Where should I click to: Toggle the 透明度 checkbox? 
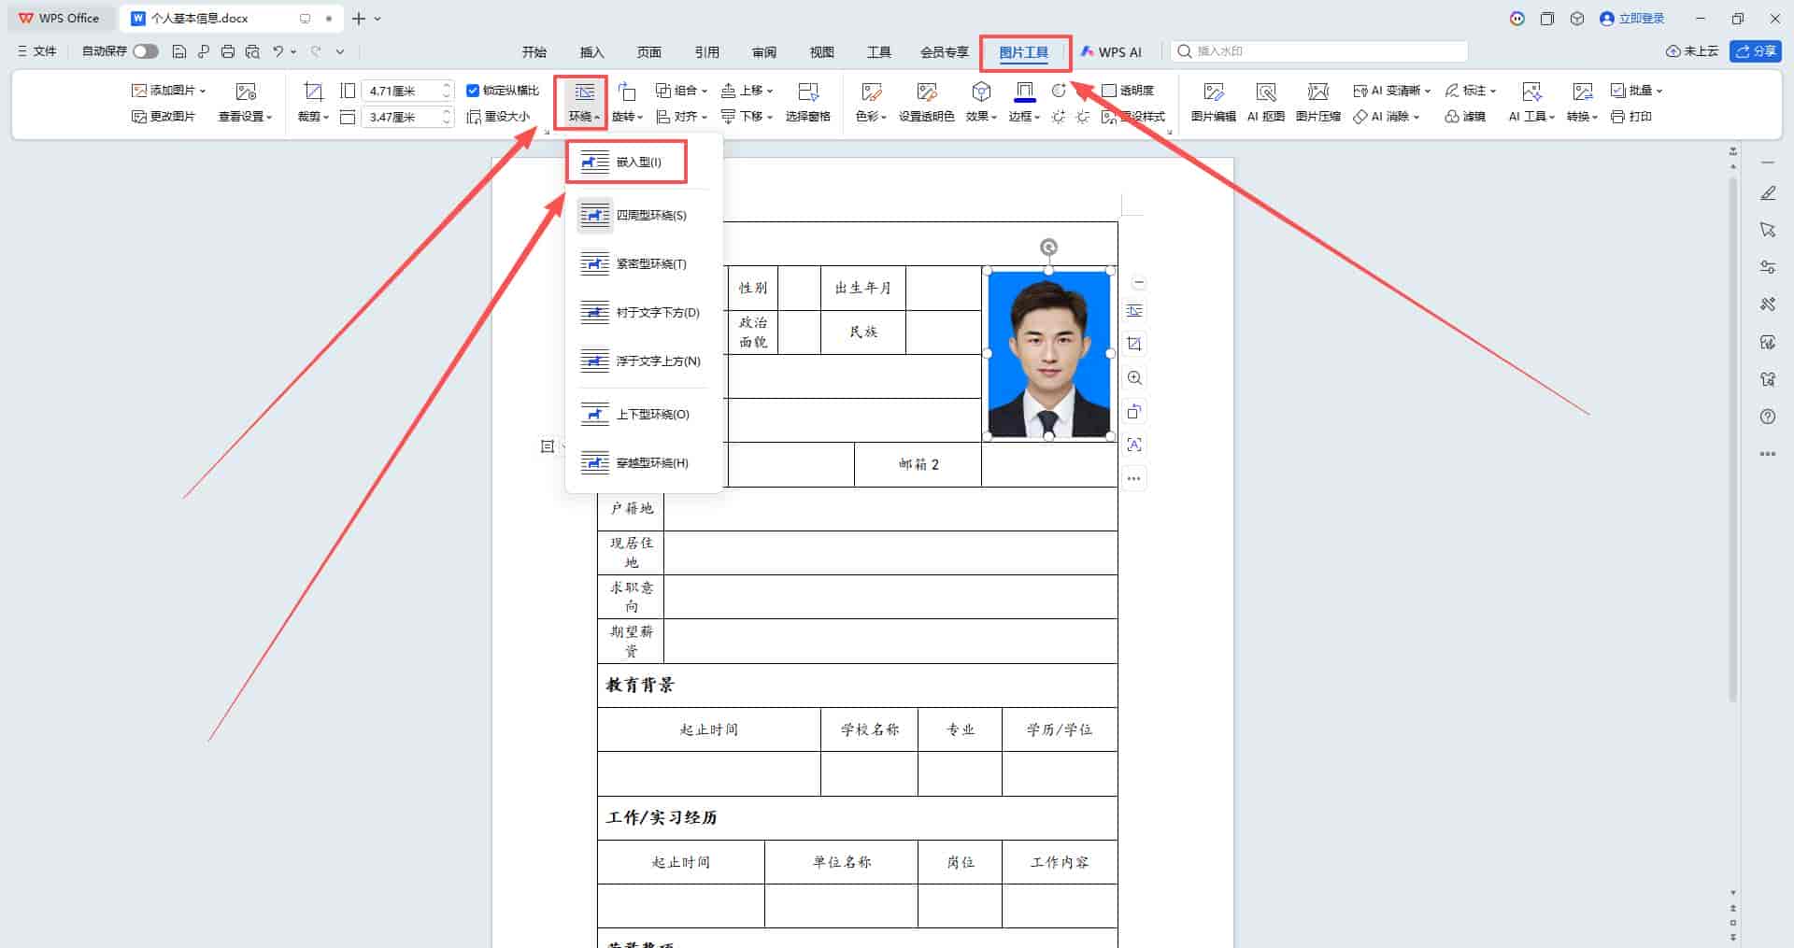point(1109,91)
